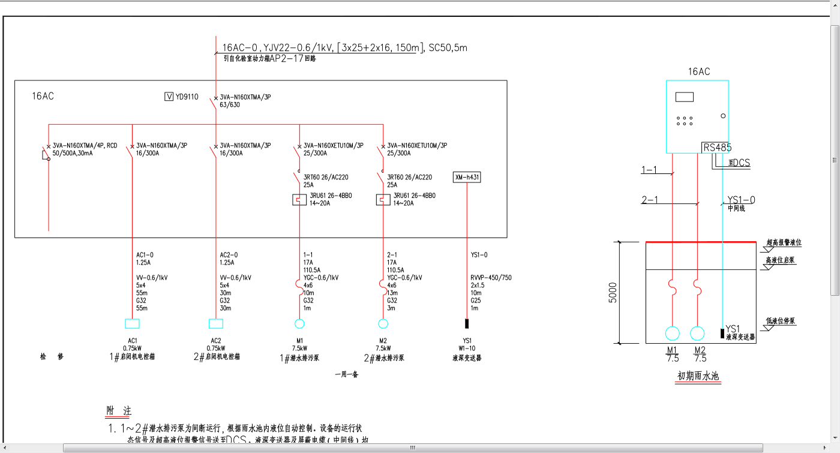Select the '63/630' main breaker rating
The height and width of the screenshot is (453, 840).
(230, 104)
